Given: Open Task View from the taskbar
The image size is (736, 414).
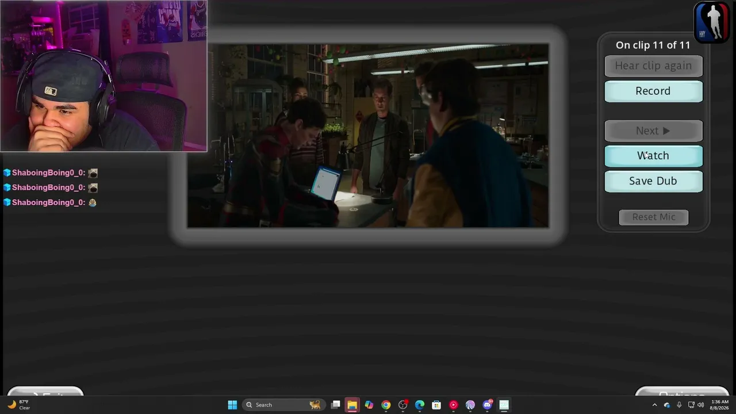Looking at the screenshot, I should click(335, 405).
